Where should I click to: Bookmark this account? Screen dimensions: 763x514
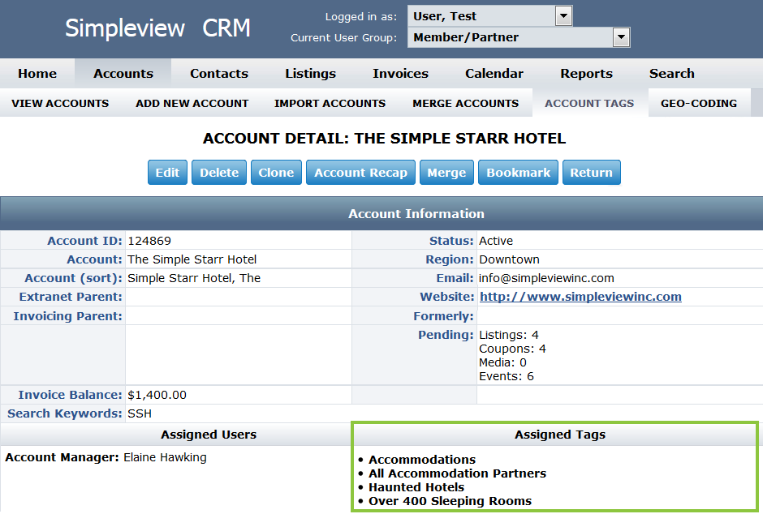point(518,173)
